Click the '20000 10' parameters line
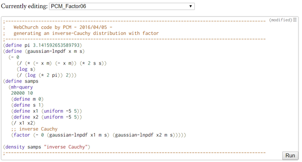 tap(22, 93)
